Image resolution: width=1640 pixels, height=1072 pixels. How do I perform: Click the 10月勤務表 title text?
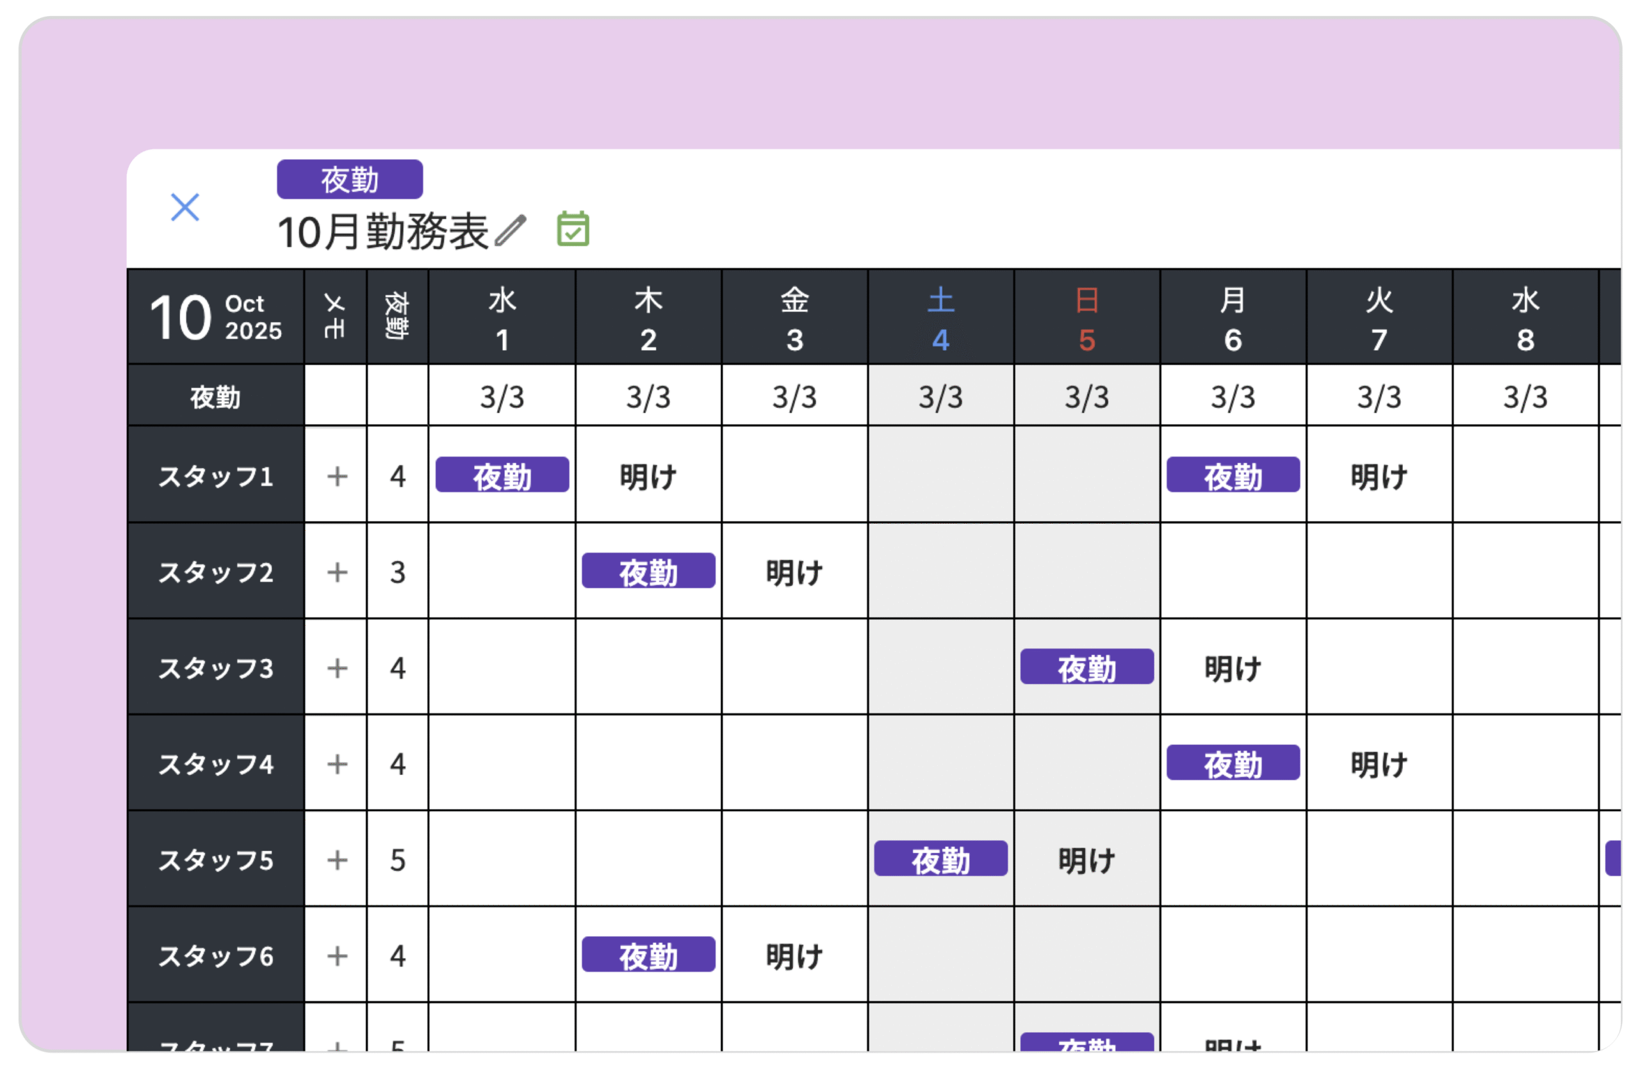(382, 232)
